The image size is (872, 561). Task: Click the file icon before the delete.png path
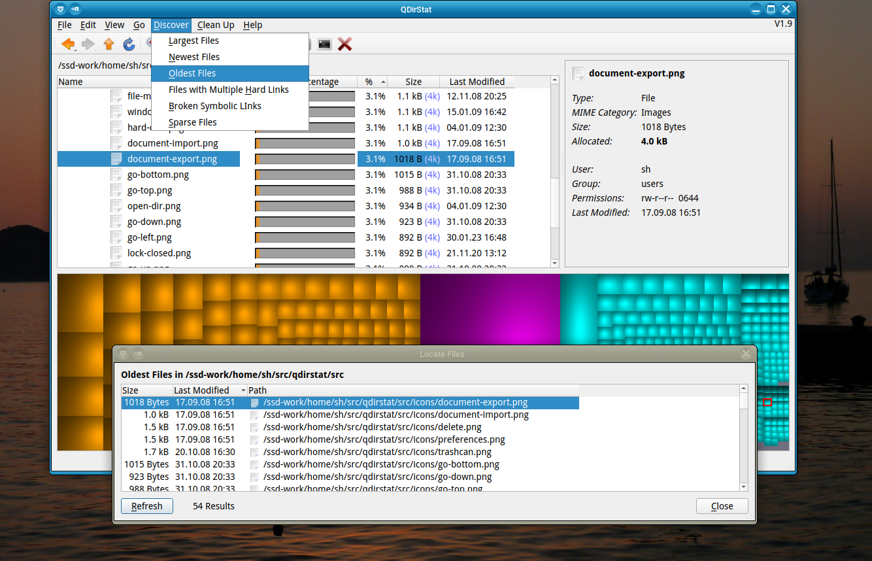click(x=255, y=427)
